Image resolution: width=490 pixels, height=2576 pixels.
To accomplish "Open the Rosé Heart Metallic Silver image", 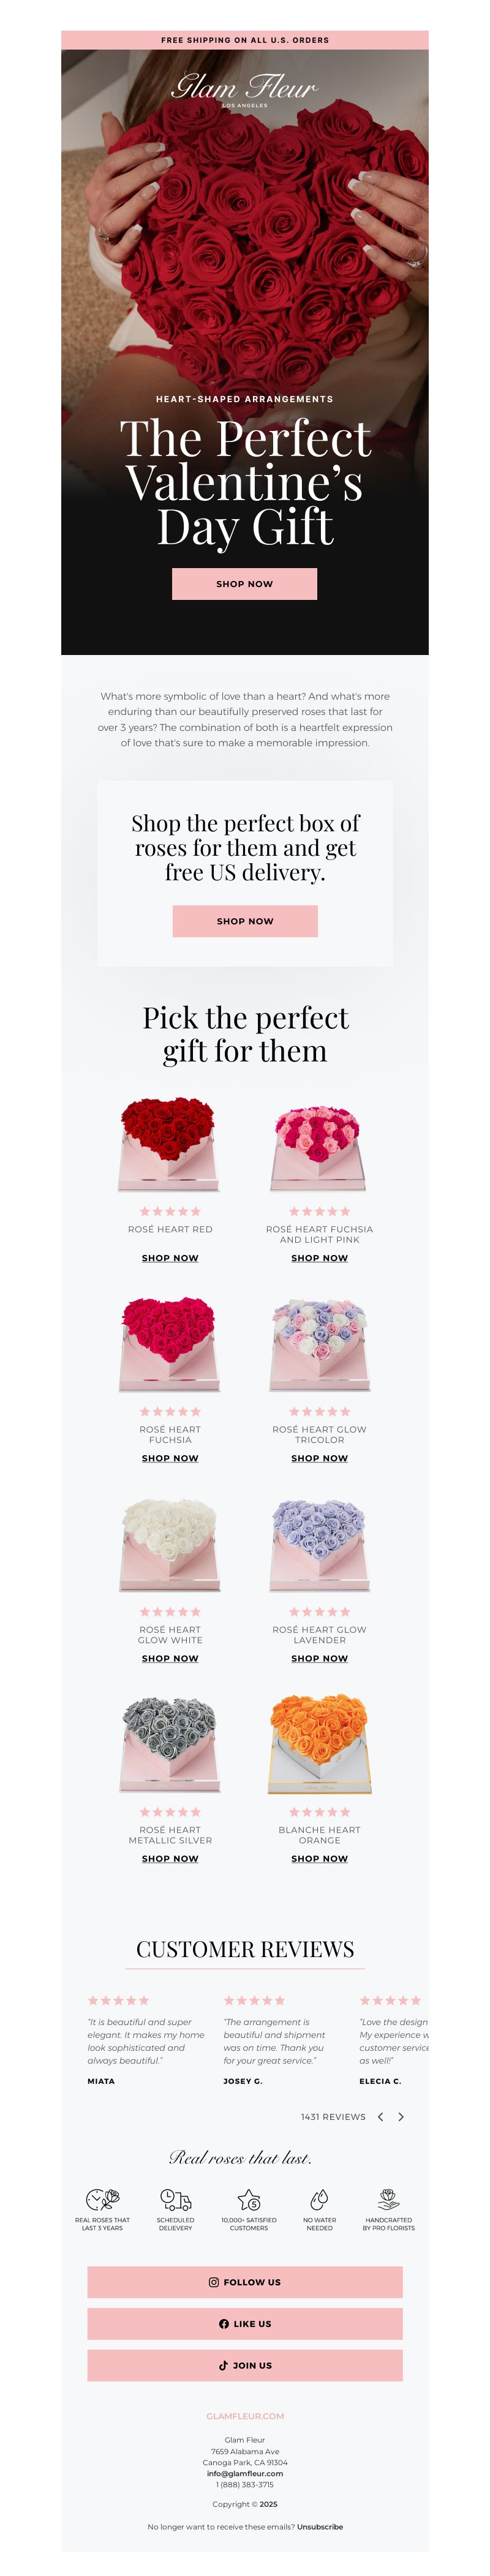I will click(170, 1743).
